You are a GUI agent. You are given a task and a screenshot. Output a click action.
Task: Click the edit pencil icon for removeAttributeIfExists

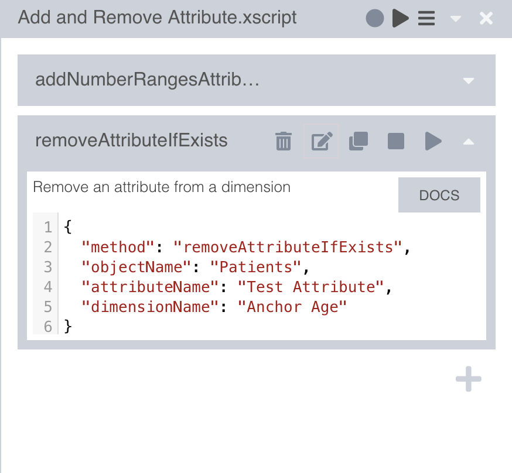(x=321, y=141)
